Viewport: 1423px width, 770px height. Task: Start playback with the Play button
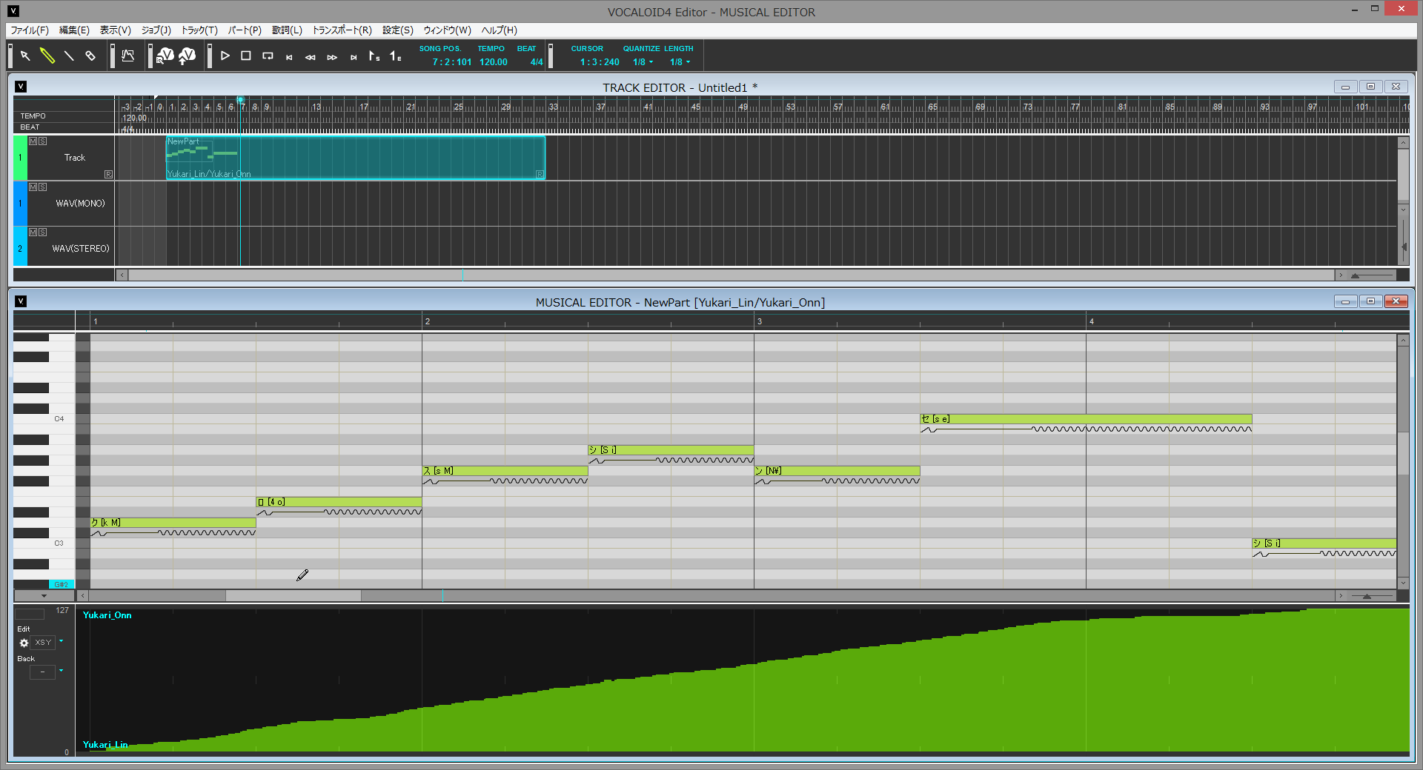225,56
